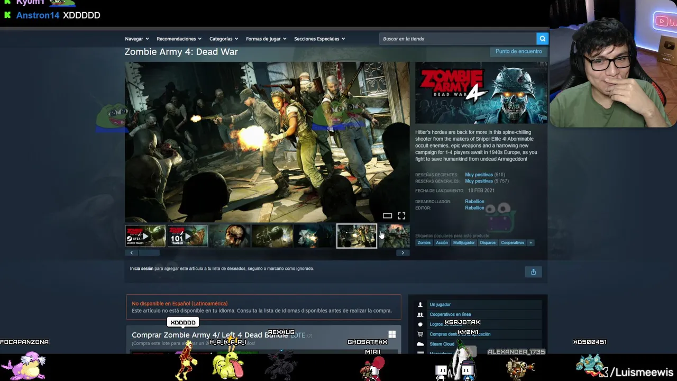Click the share icon button

click(533, 272)
